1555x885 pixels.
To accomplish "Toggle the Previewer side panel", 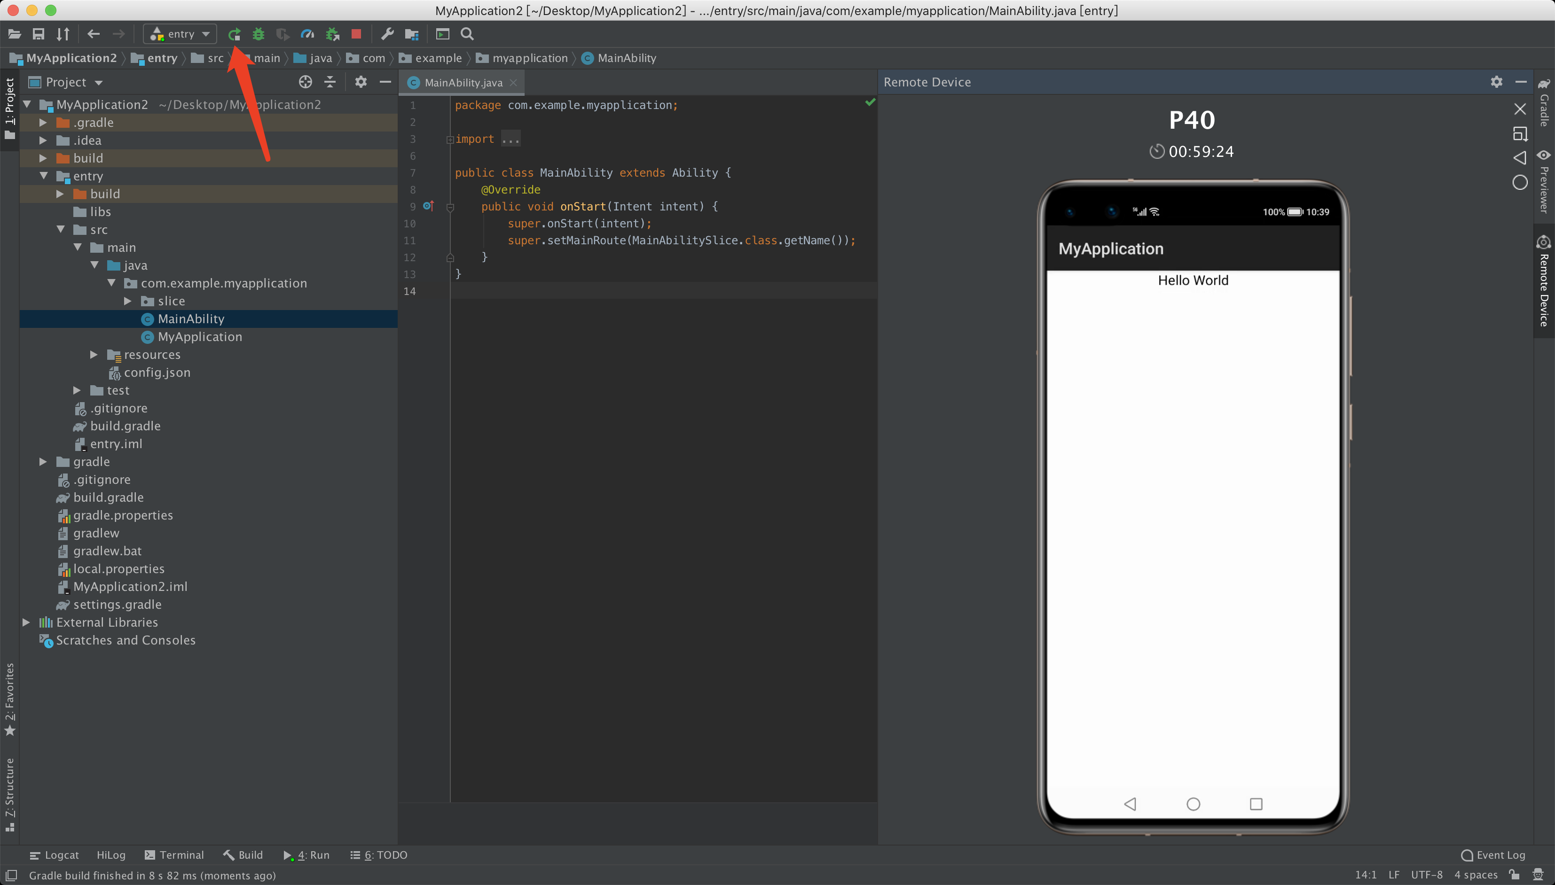I will [1543, 181].
